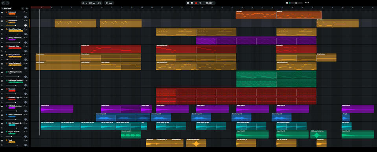
Task: Edit Impact Thud 06 track pencil icon
Action: pyautogui.click(x=24, y=132)
